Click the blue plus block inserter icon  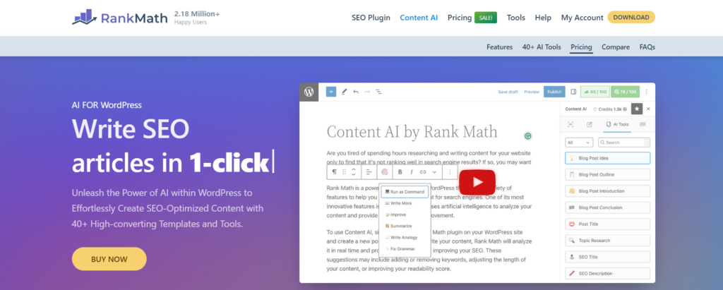(331, 92)
